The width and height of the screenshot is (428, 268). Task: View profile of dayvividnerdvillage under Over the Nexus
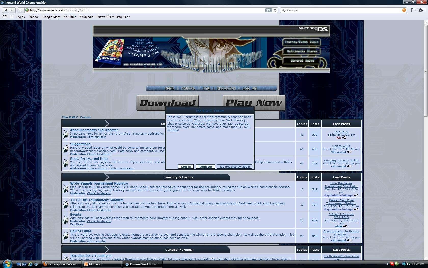click(338, 195)
